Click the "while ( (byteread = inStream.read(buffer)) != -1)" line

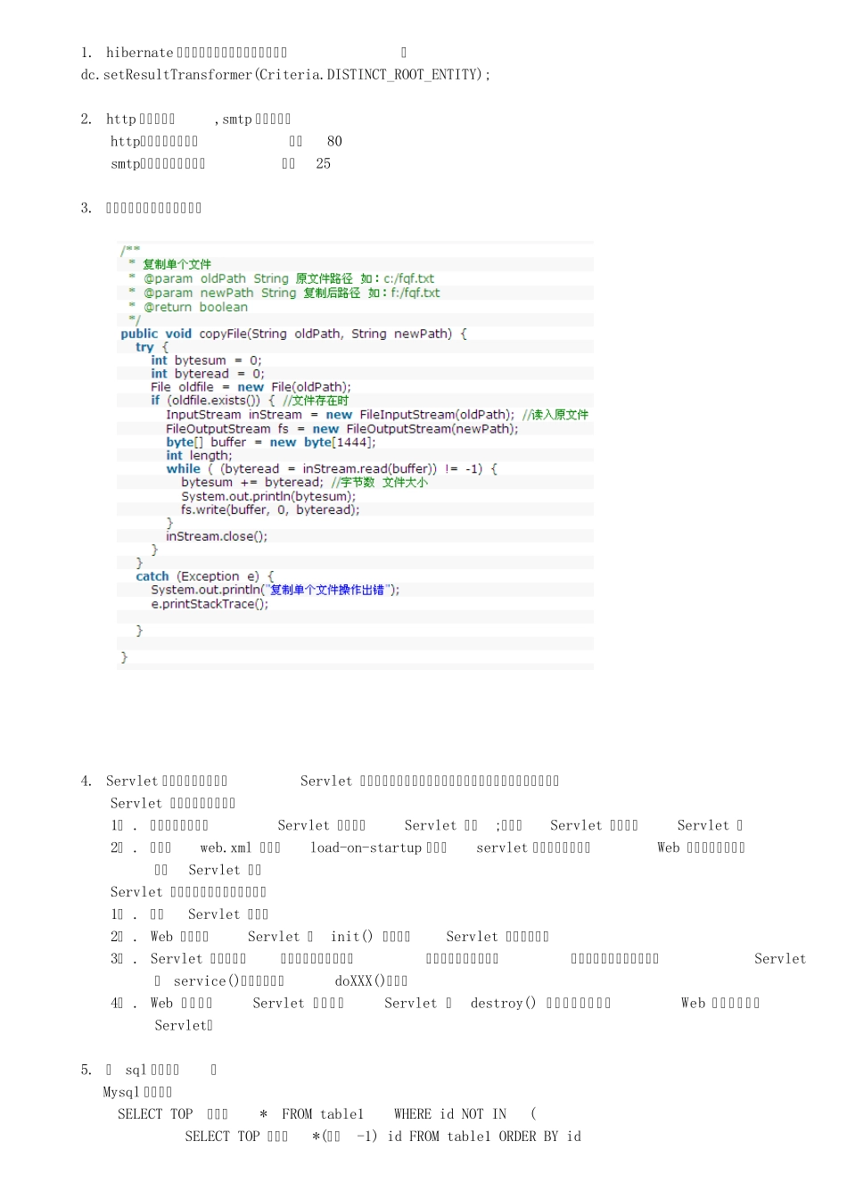point(332,468)
